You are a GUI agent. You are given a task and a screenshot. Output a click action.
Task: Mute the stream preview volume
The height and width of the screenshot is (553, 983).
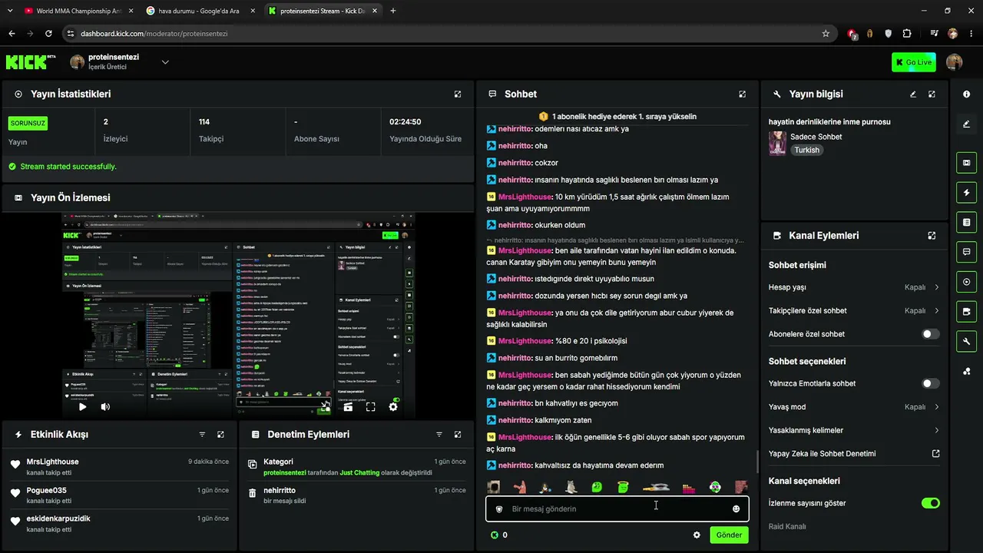pyautogui.click(x=105, y=407)
